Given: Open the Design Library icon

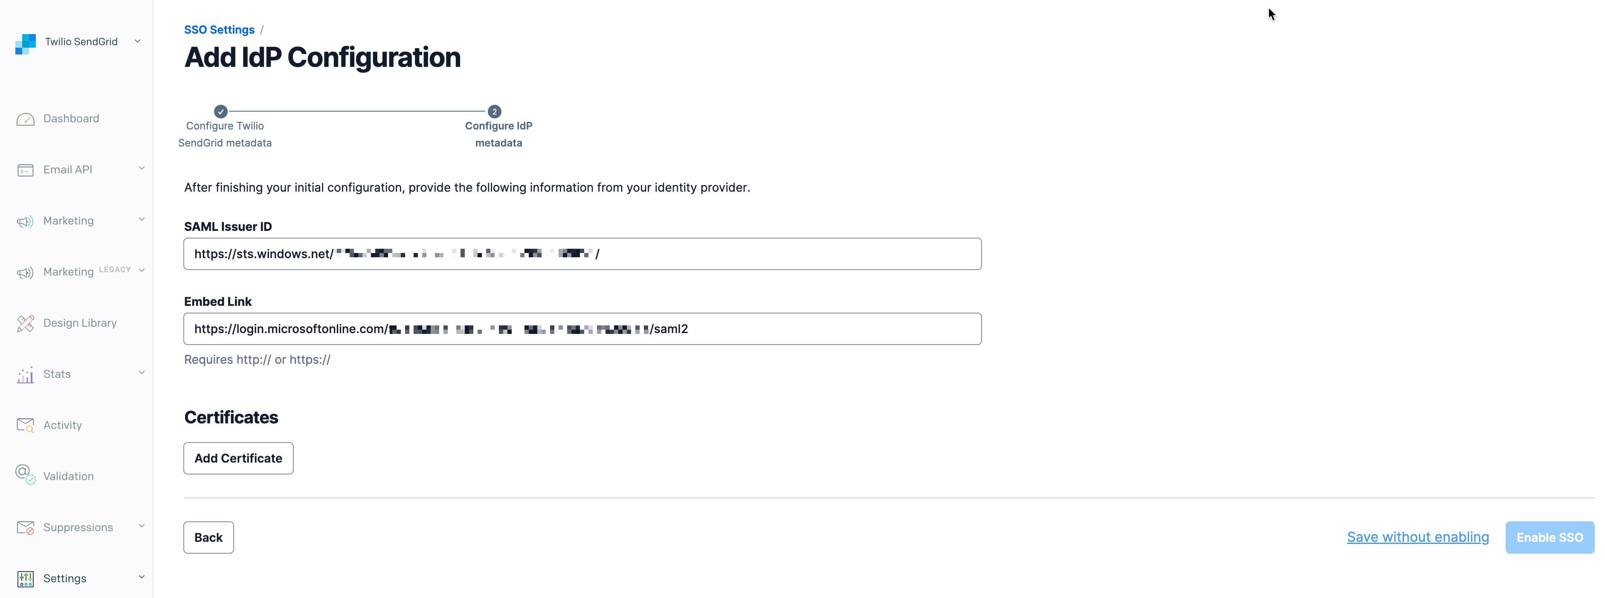Looking at the screenshot, I should 25,323.
